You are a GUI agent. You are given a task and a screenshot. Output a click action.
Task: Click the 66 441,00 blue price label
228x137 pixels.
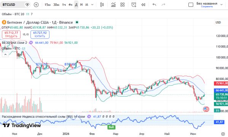221,90
